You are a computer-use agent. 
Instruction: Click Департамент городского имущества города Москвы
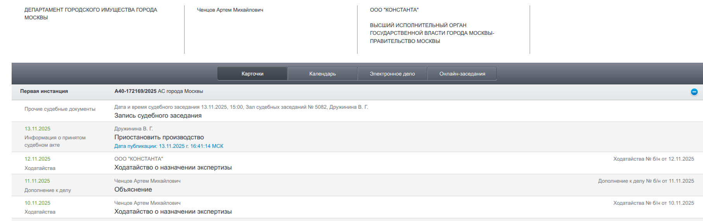(x=90, y=14)
